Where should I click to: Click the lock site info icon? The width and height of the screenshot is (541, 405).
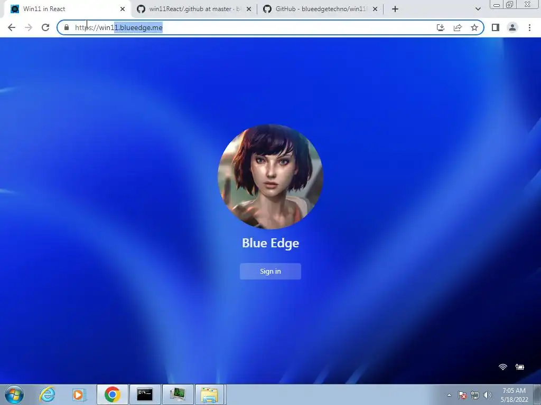(x=67, y=27)
